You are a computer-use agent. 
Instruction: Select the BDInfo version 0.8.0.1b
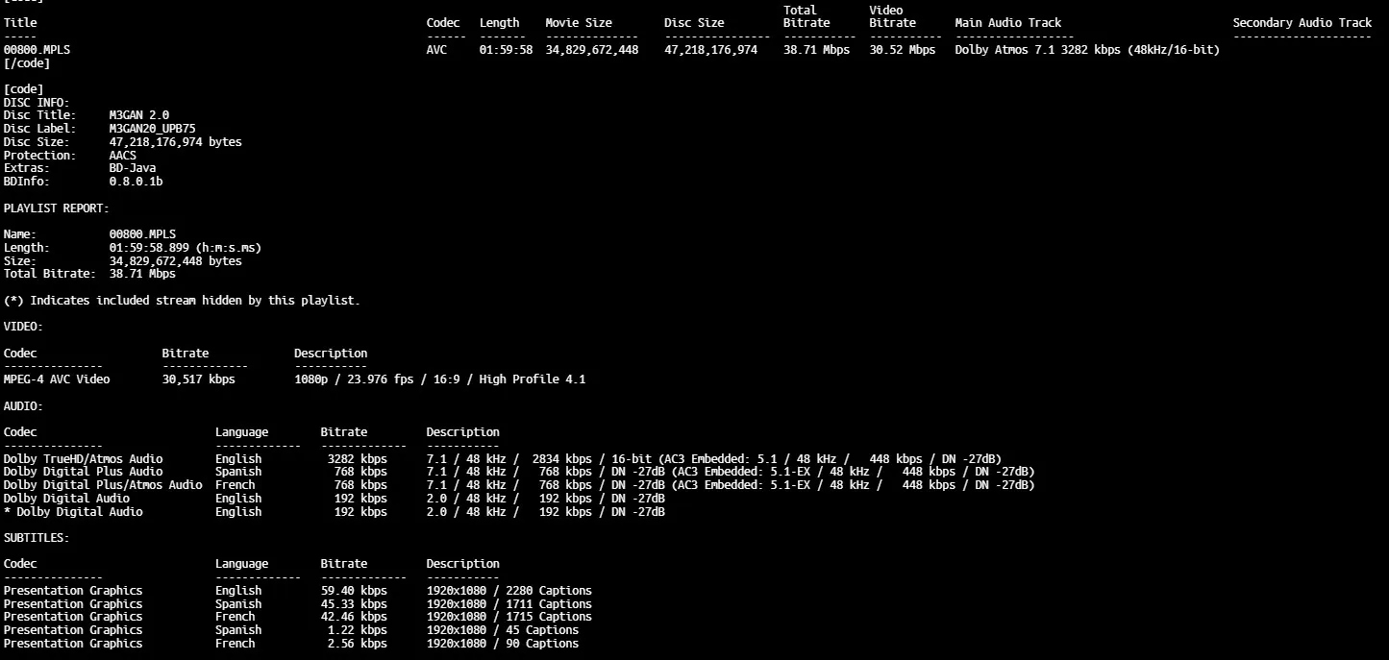[x=136, y=182]
